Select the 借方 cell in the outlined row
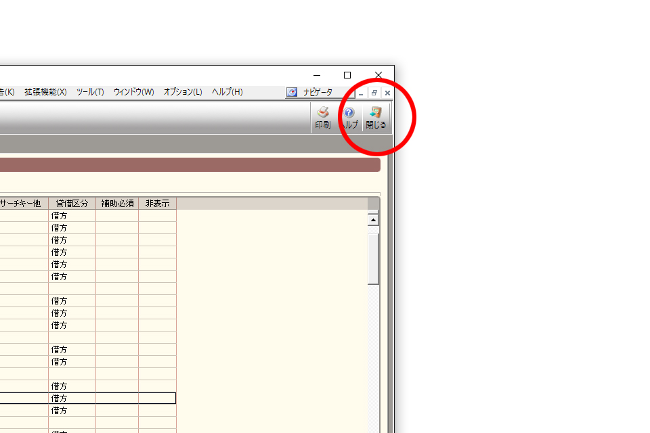 72,398
